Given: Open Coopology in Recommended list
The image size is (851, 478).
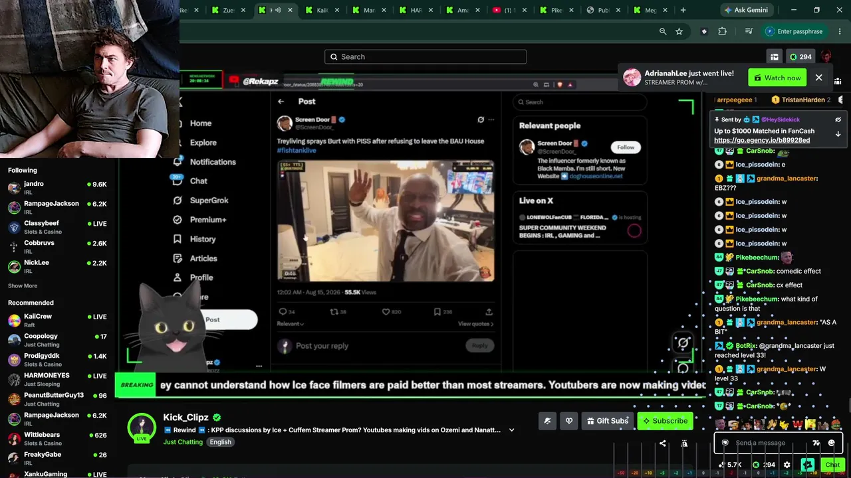Looking at the screenshot, I should click(59, 340).
